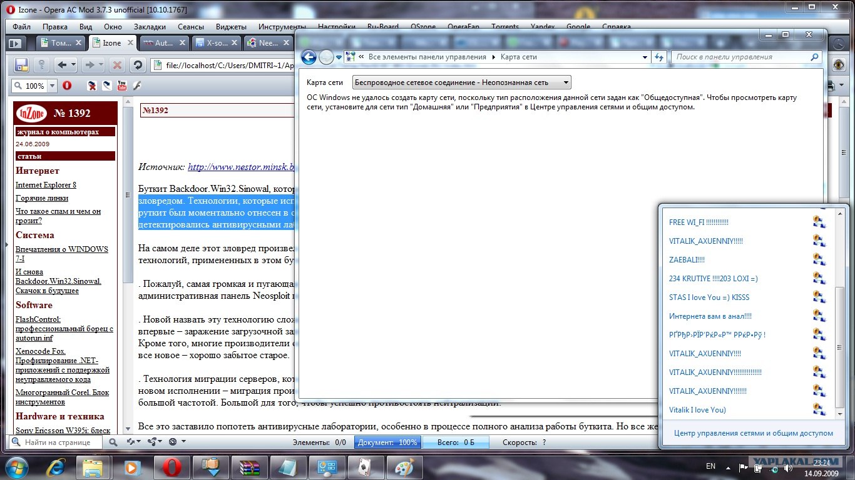Screen dimensions: 855x480
Task: Open WinRAR from the taskbar
Action: point(249,467)
